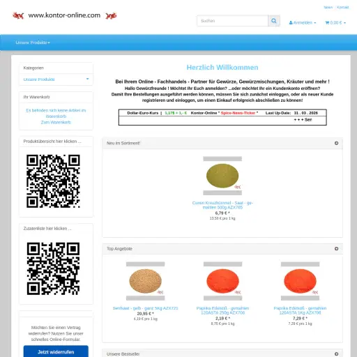Click the right red dragon logo icon
Image resolution: width=357 pixels, height=357 pixels.
point(111,16)
